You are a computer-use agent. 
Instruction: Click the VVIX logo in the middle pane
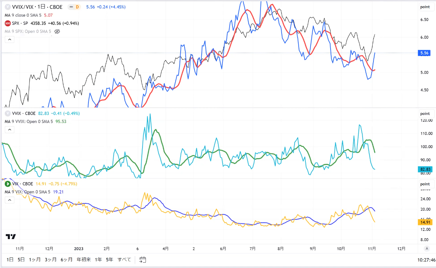(7, 113)
